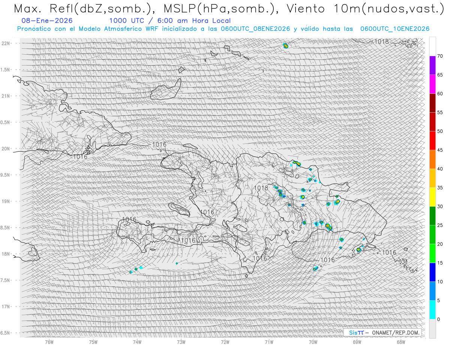
Task: Select the yellow 30–35 dBZ color segment
Action: [x=432, y=197]
